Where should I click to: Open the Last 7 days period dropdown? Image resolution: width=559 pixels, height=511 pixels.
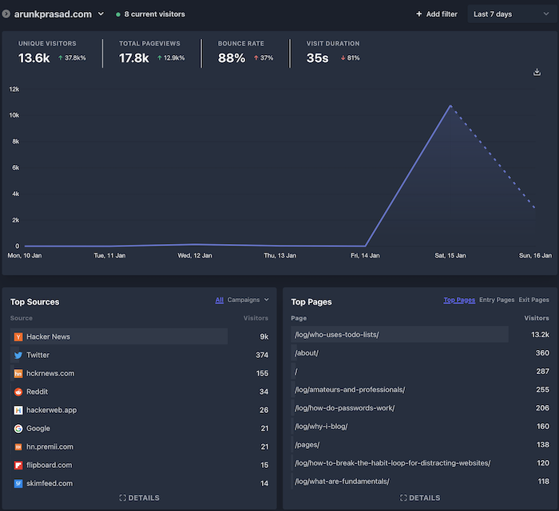tap(512, 14)
